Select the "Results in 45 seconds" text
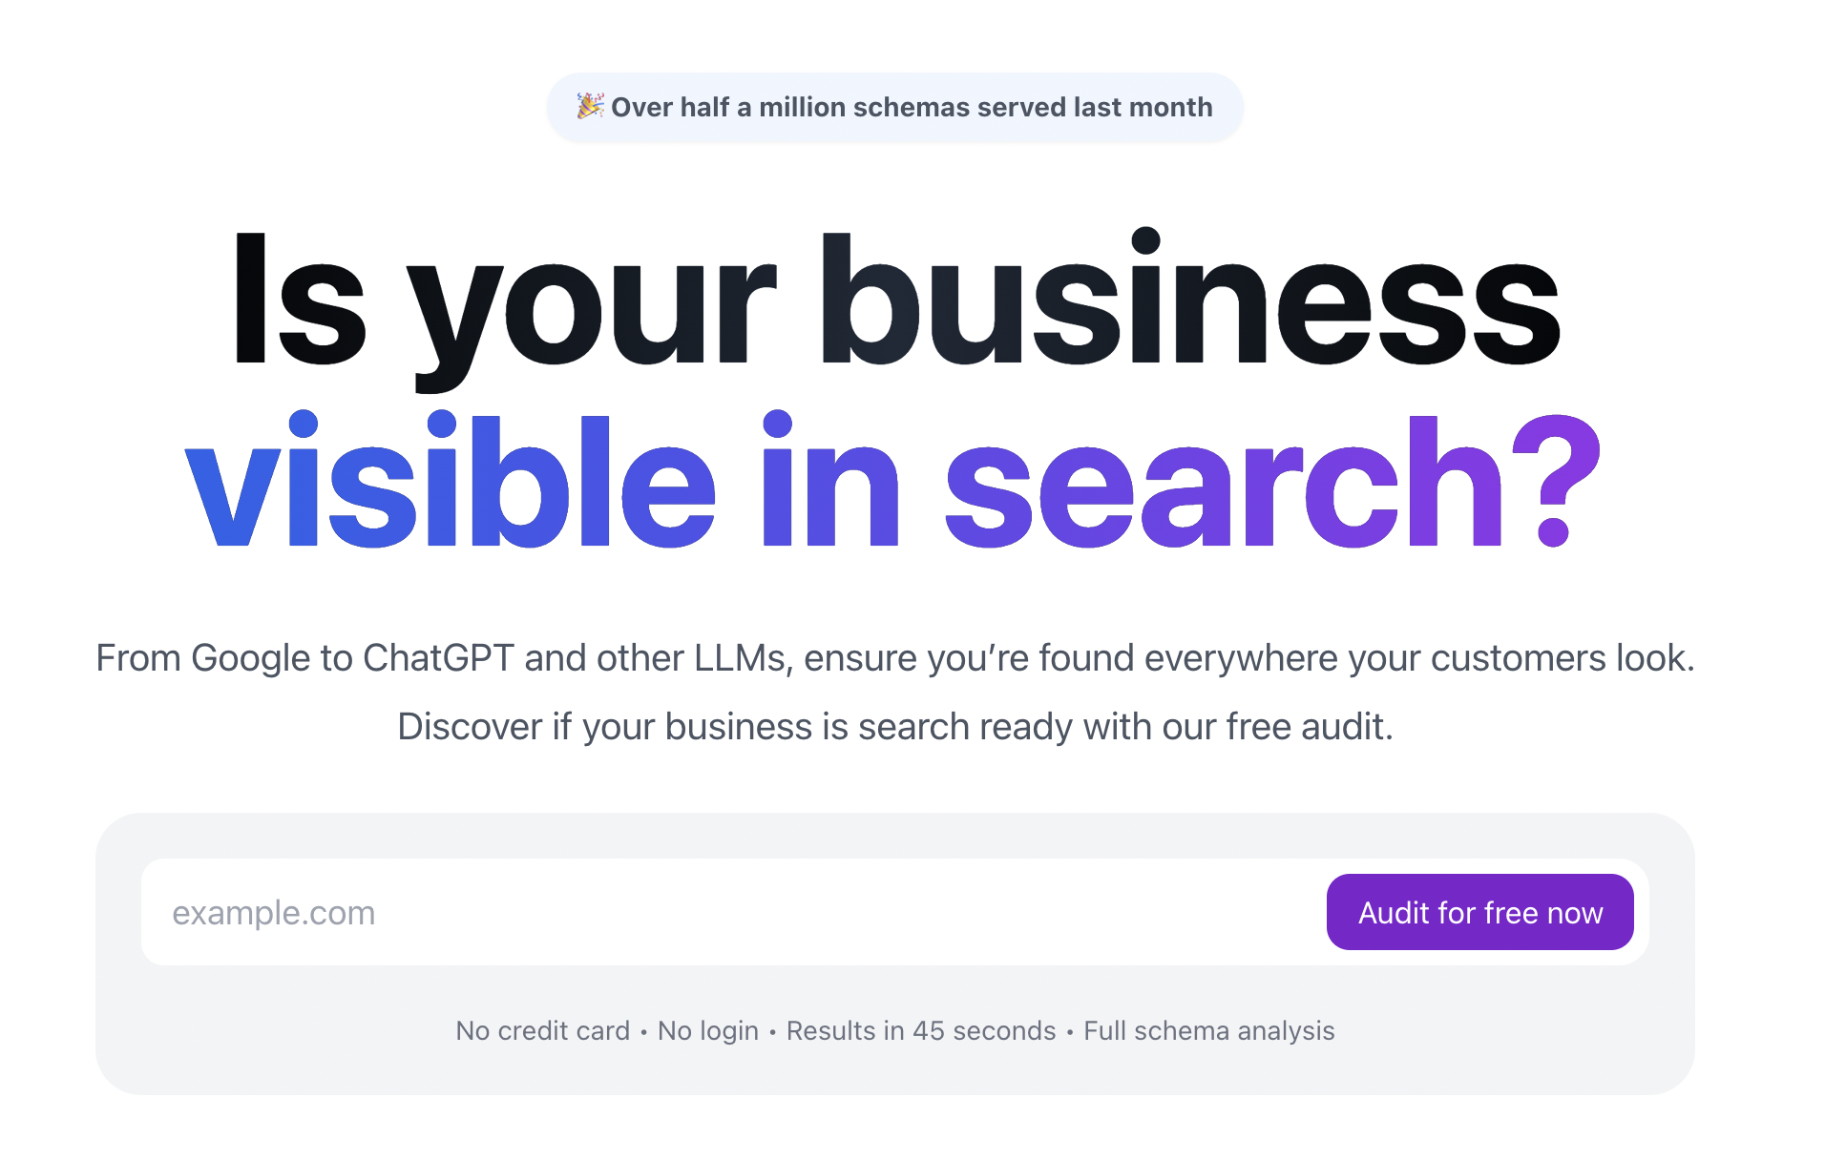 (x=920, y=1031)
